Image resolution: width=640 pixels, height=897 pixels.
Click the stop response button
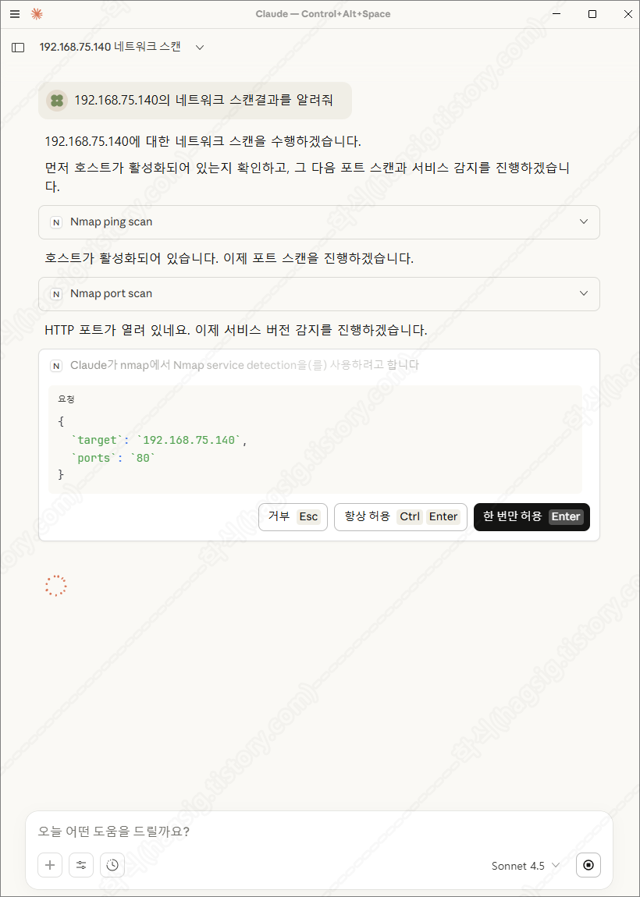[588, 866]
